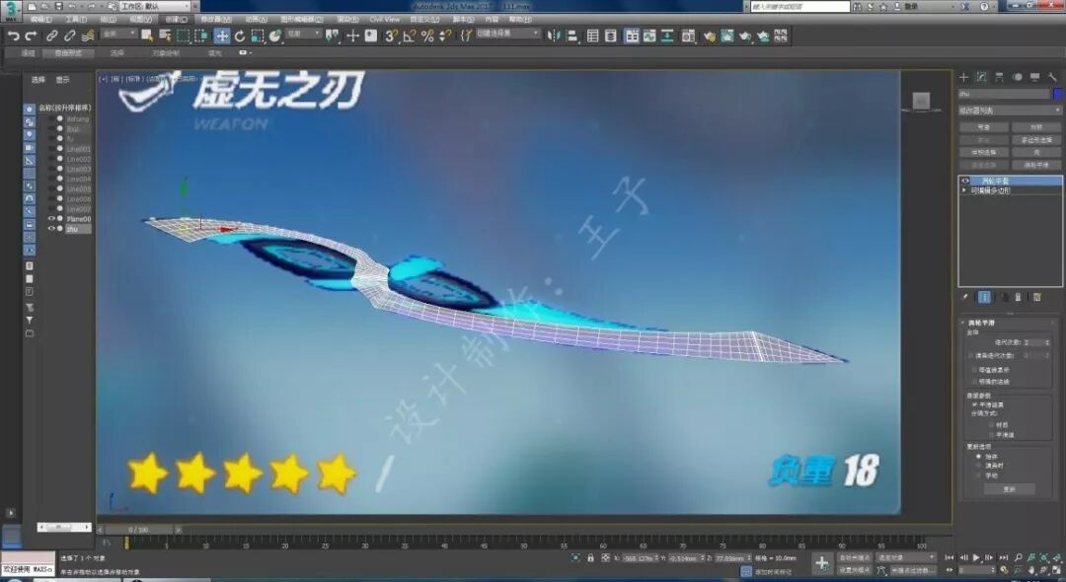Click the Play Animation button
Viewport: 1066px width, 582px height.
click(x=976, y=557)
